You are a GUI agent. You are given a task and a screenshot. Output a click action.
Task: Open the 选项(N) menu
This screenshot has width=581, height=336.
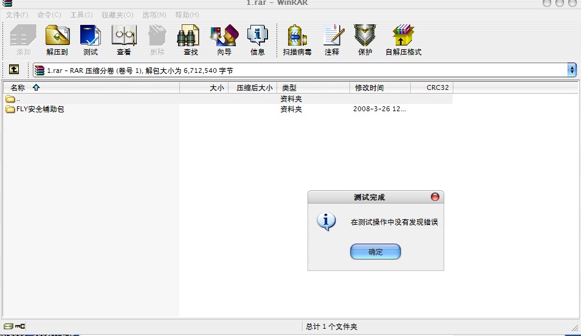pyautogui.click(x=154, y=15)
